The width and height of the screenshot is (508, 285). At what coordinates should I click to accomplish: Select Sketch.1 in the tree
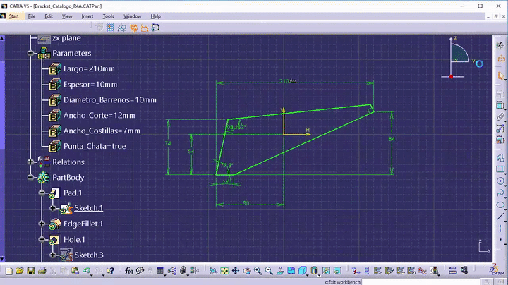(88, 208)
